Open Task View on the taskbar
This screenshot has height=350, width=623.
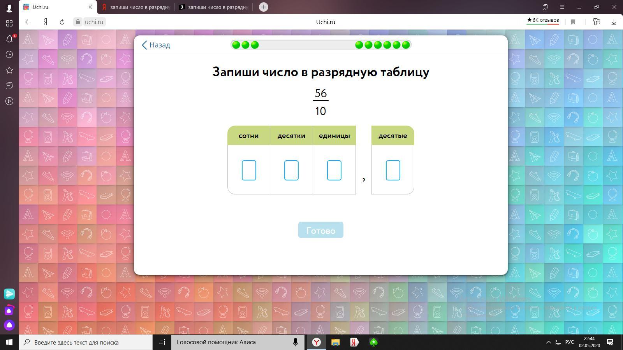click(162, 342)
